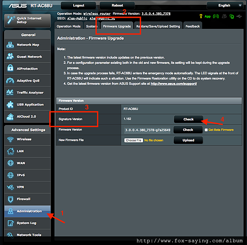Open the Feedback tab
Image resolution: width=247 pixels, height=245 pixels.
[193, 26]
